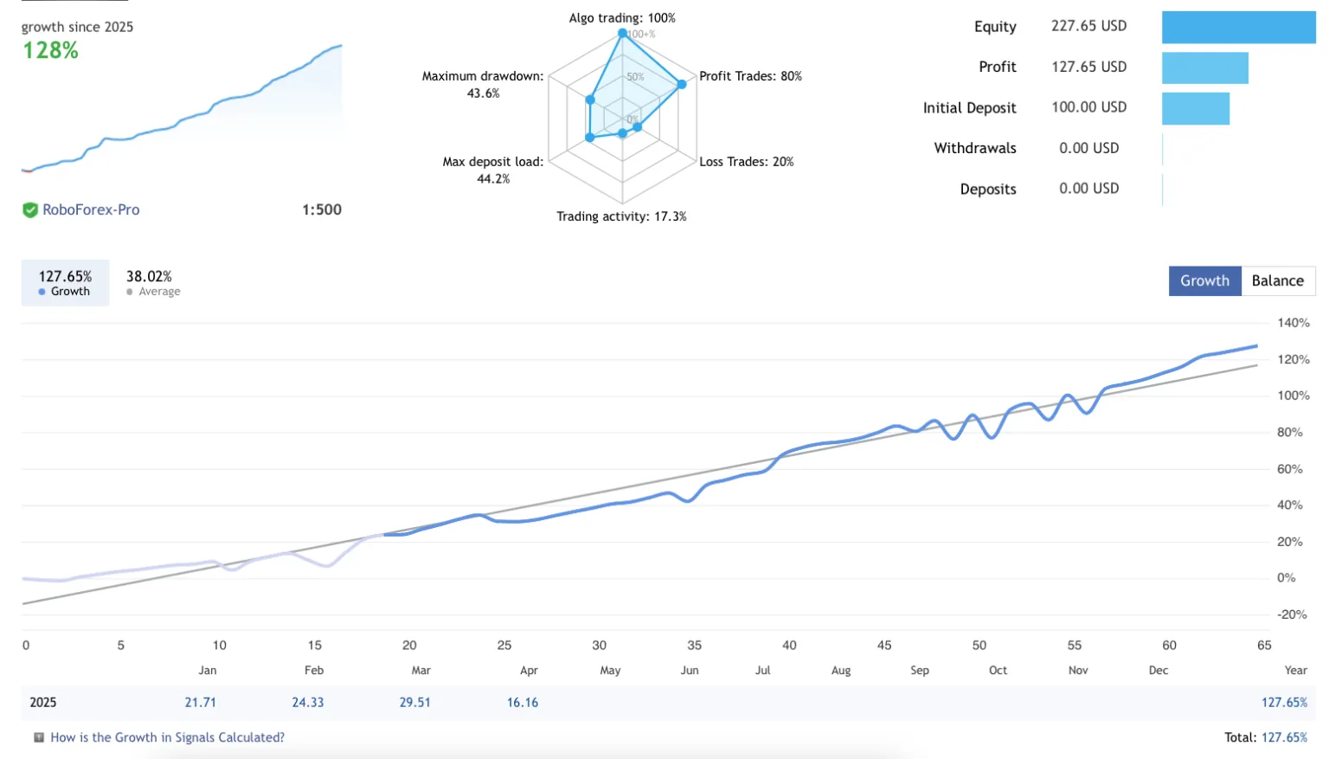Viewport: 1329px width, 759px height.
Task: Switch chart to Balance view
Action: (1277, 280)
